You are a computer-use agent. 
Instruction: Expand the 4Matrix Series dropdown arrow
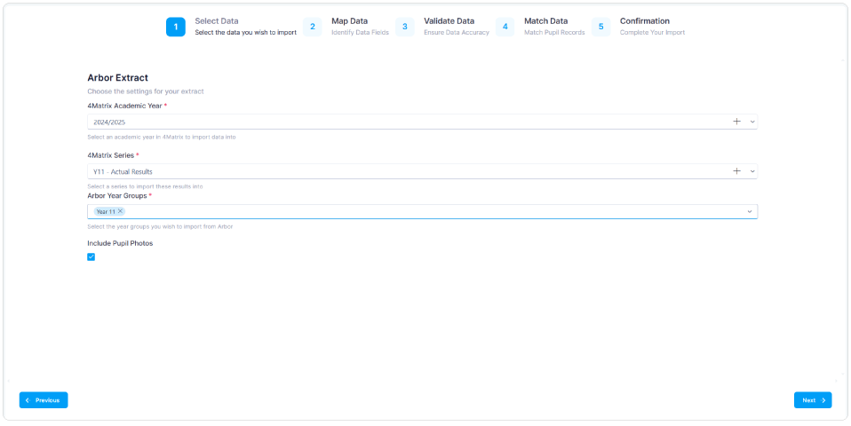pyautogui.click(x=752, y=171)
